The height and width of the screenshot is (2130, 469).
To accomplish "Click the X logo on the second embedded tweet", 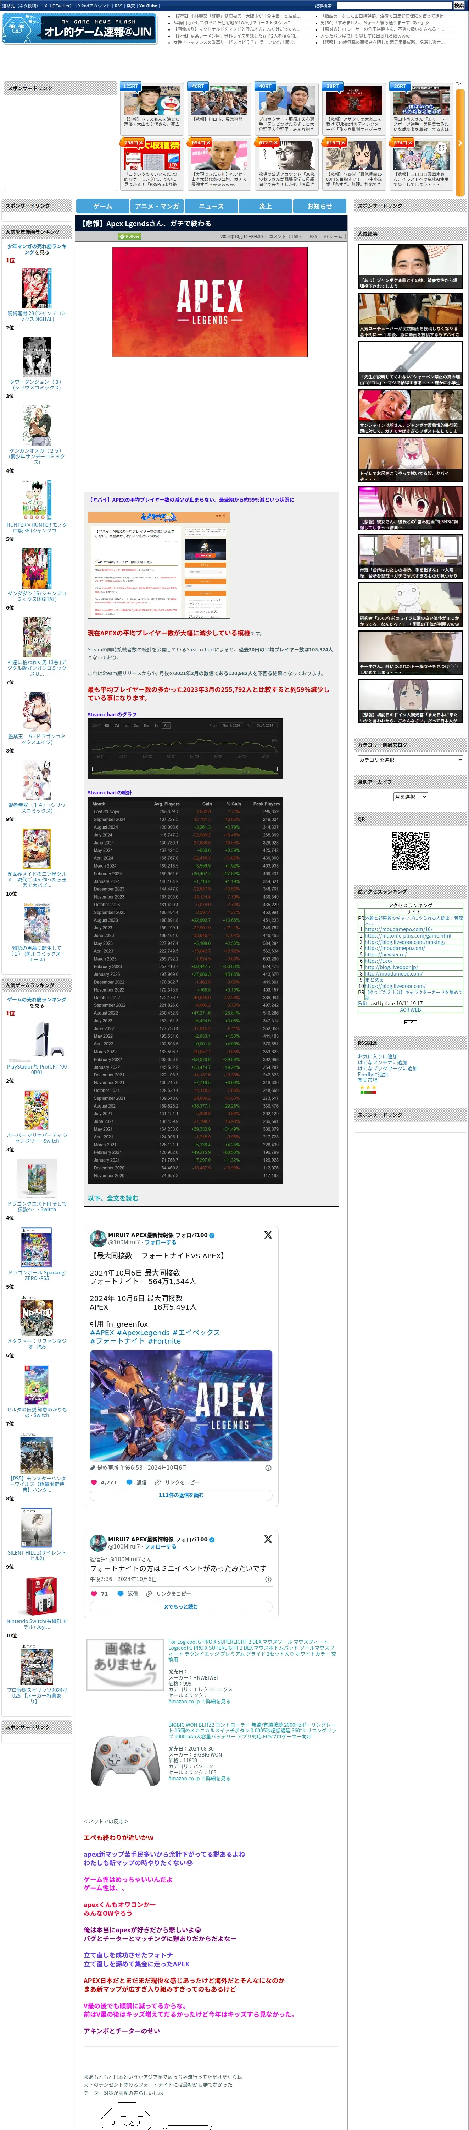I will point(268,1539).
